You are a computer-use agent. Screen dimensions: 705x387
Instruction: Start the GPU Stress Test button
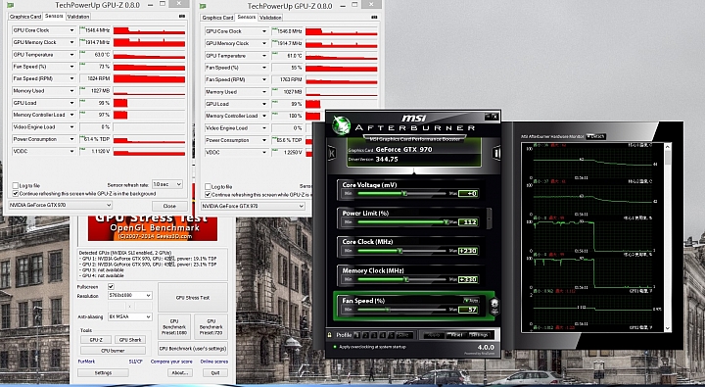193,298
